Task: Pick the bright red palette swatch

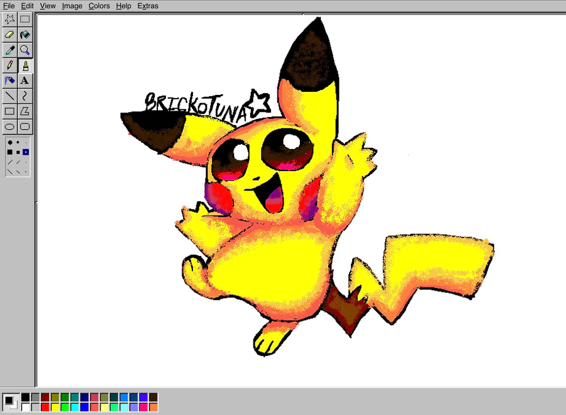Action: 45,407
